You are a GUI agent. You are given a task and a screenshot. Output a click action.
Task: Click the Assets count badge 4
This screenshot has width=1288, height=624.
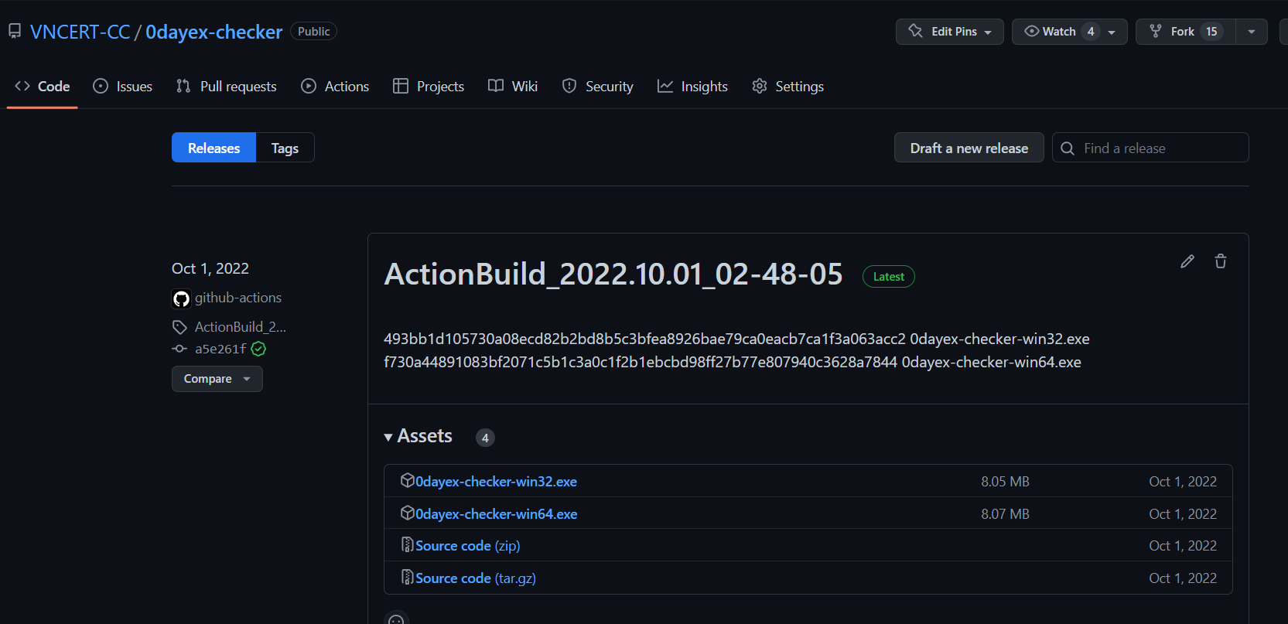coord(485,438)
